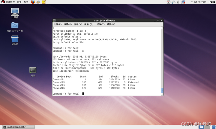The height and width of the screenshot is (129, 216).
Task: Click the /dev/sdb6 partition row text
Action: point(94,88)
